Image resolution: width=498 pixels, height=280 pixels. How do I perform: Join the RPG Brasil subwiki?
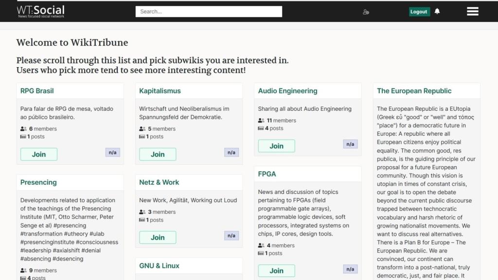click(x=39, y=154)
